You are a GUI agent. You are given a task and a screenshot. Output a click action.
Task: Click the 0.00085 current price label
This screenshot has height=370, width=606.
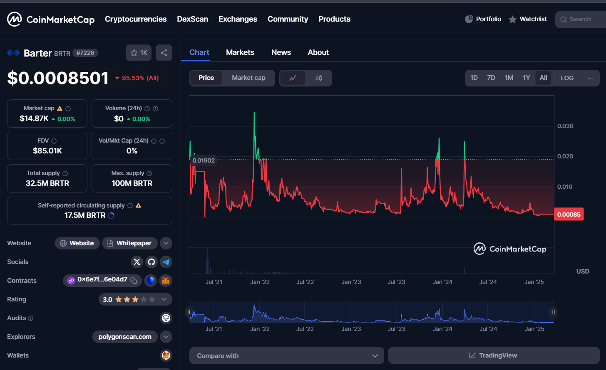pyautogui.click(x=569, y=215)
